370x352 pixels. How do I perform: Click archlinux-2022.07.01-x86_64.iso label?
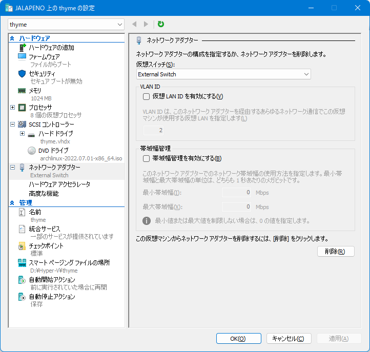coord(81,158)
